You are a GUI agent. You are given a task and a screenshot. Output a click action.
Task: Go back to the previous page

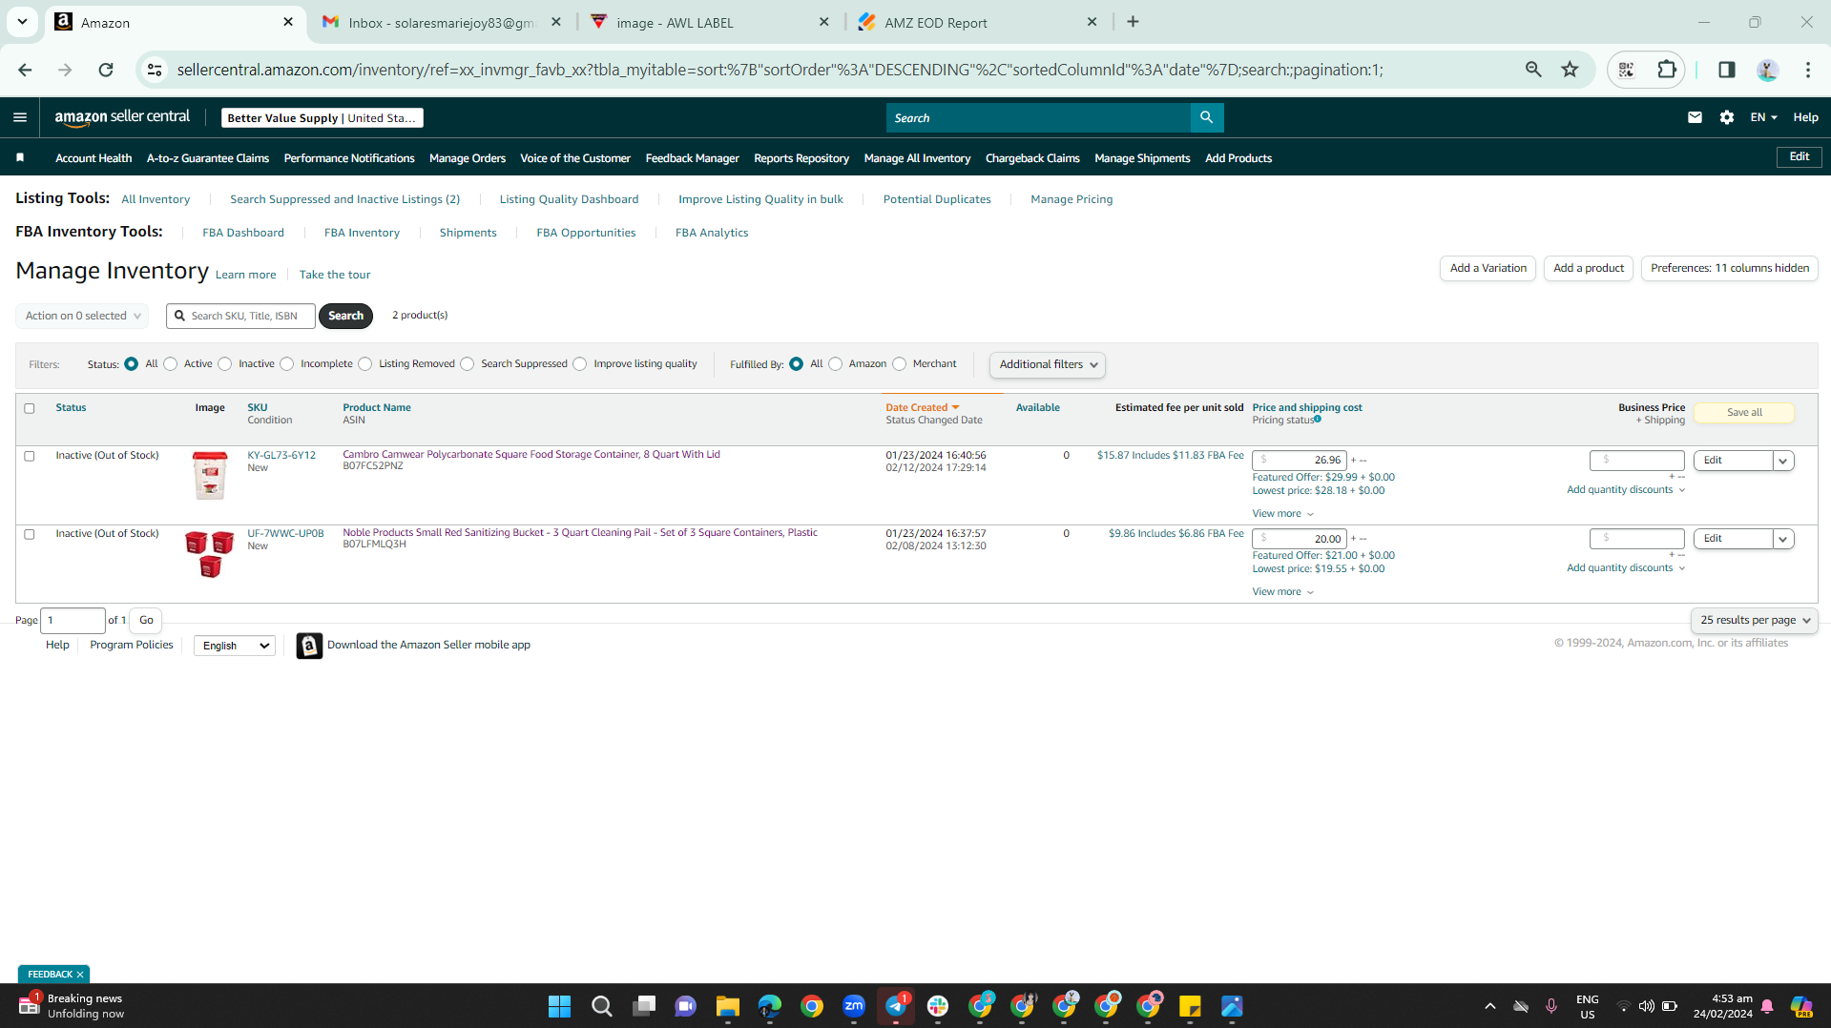pyautogui.click(x=25, y=70)
